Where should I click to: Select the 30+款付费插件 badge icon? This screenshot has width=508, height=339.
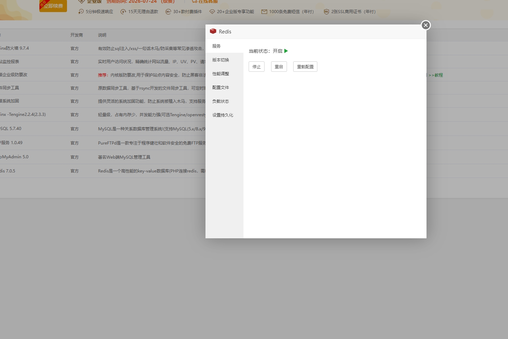(x=168, y=11)
